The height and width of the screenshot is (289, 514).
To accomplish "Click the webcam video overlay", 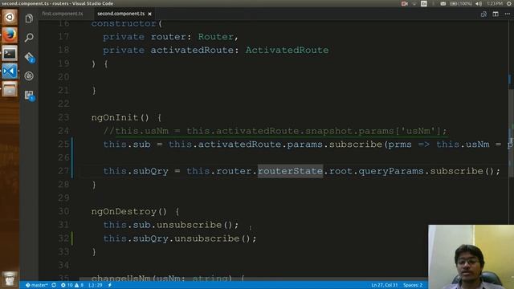I will pos(471,257).
